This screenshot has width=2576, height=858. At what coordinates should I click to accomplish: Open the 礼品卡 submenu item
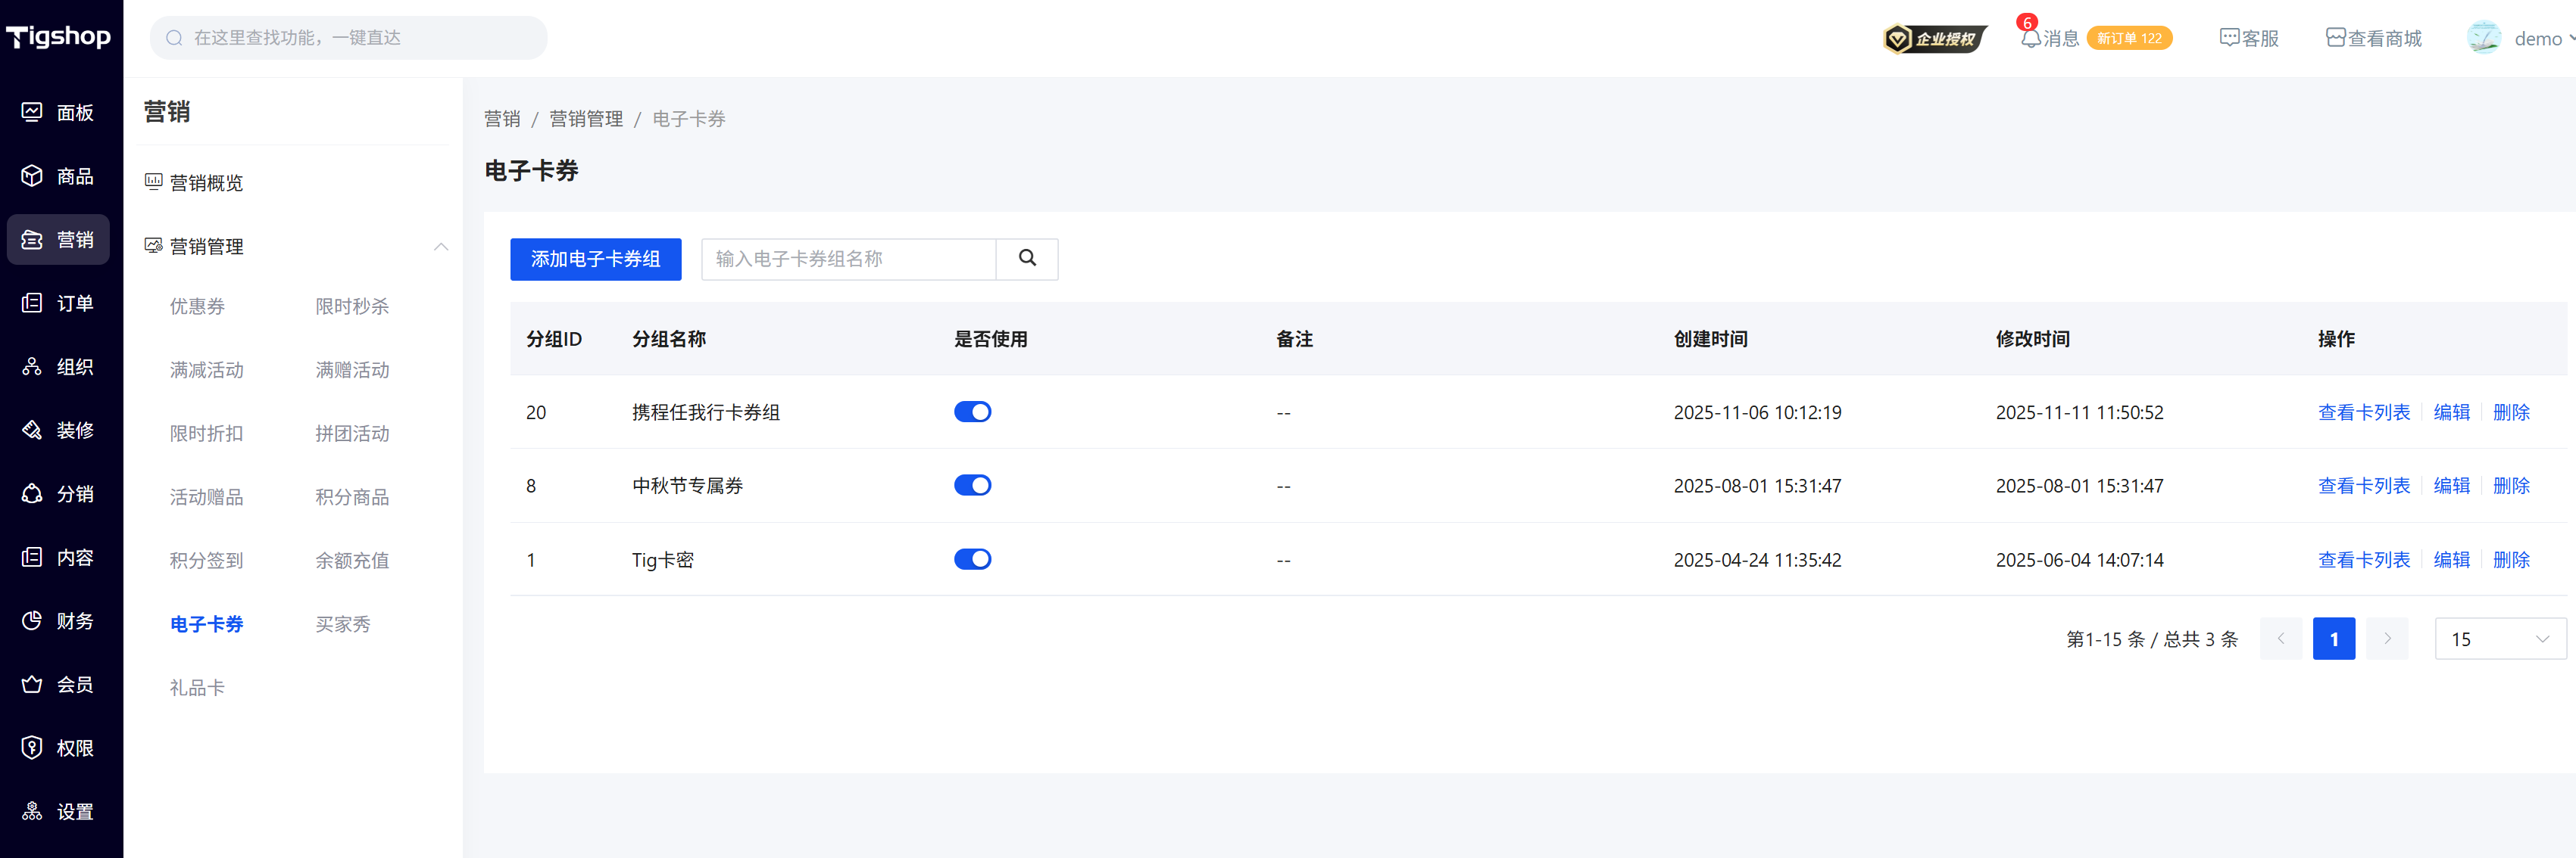(x=197, y=687)
